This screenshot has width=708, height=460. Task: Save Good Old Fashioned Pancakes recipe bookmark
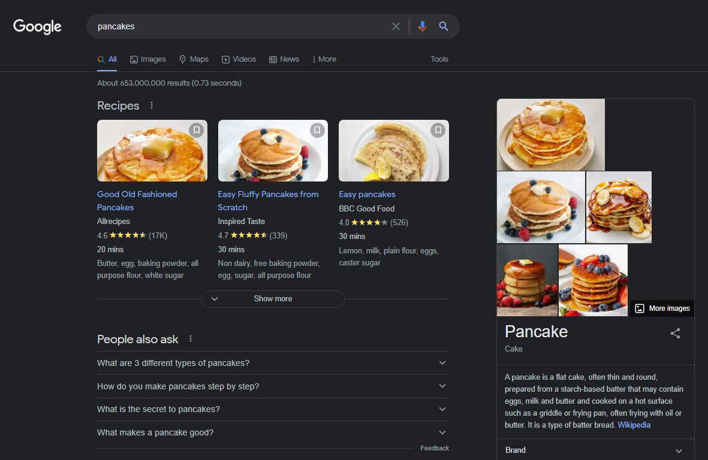coord(197,131)
